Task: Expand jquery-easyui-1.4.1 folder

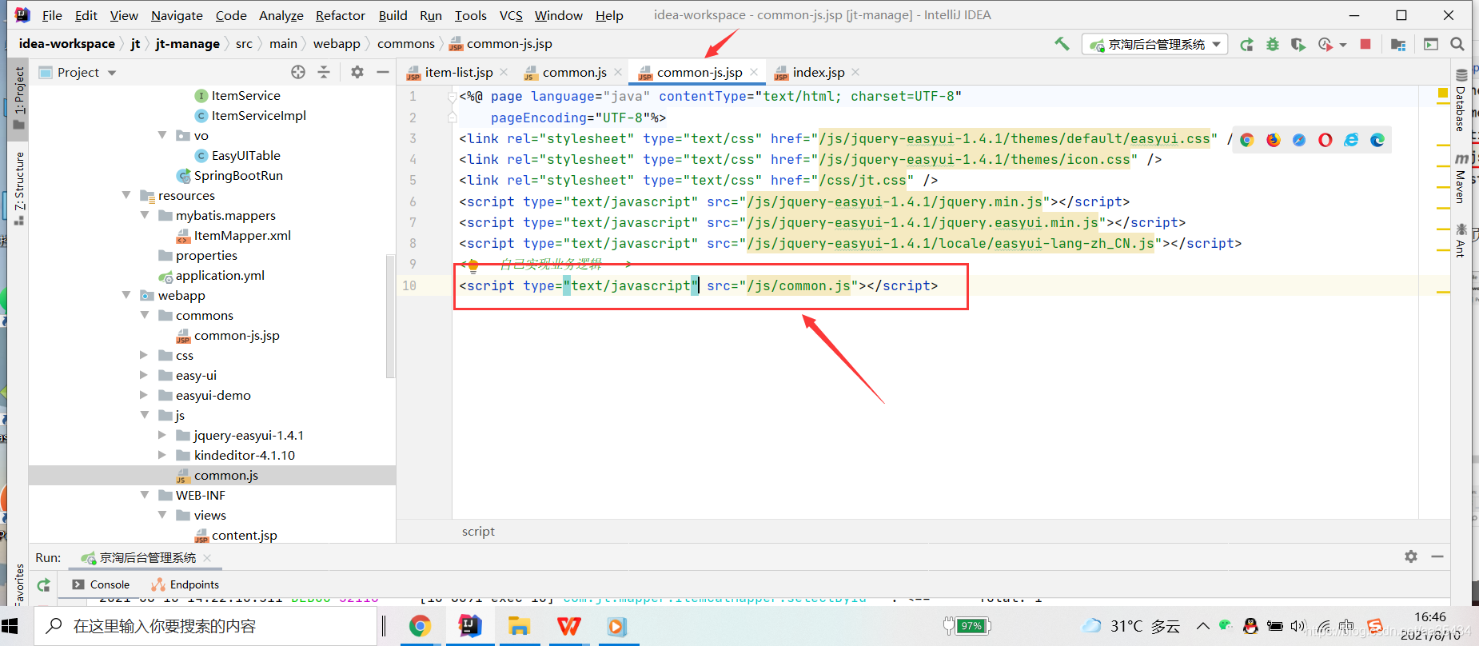Action: 162,435
